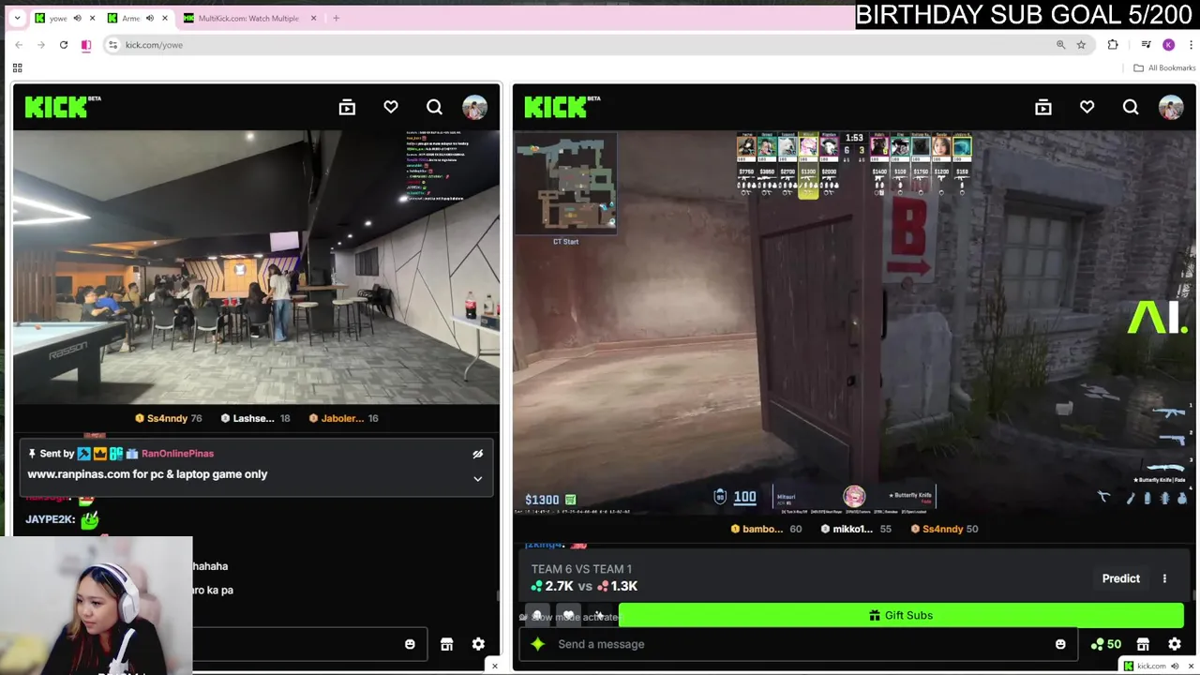Open the Chrome profile avatar
The width and height of the screenshot is (1200, 675).
pyautogui.click(x=1168, y=45)
